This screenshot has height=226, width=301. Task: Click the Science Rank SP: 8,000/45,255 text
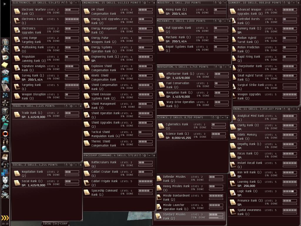tap(178, 138)
